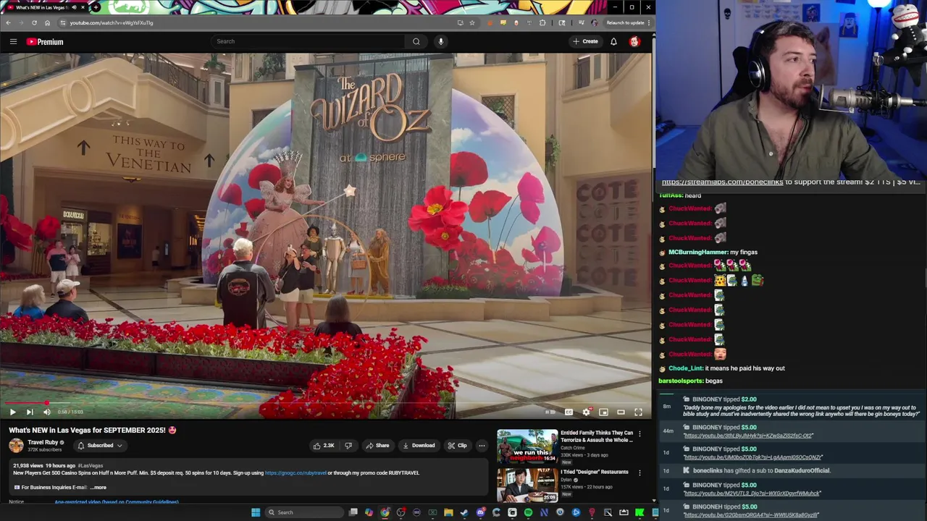The height and width of the screenshot is (521, 927).
Task: Like the video with 2.3K likes
Action: (324, 446)
